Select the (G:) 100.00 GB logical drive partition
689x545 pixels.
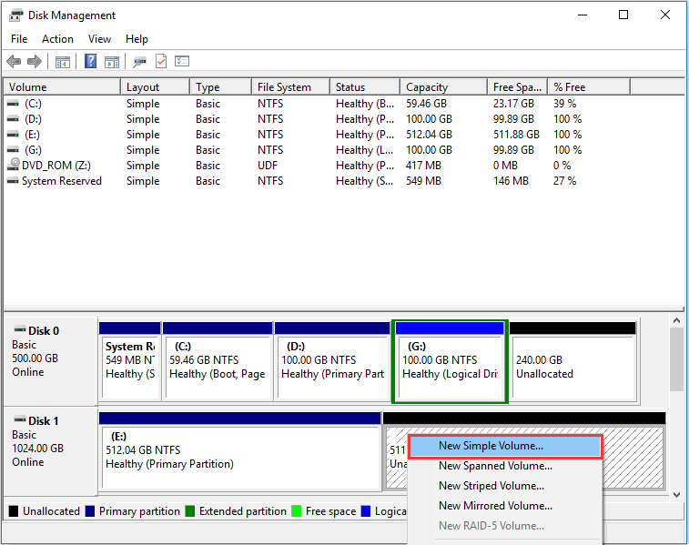tap(449, 361)
